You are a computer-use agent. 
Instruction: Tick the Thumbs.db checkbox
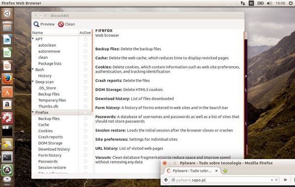tap(86, 107)
